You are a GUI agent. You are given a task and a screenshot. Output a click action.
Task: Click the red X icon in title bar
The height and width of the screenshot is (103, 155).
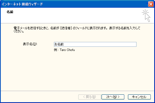tap(151, 4)
